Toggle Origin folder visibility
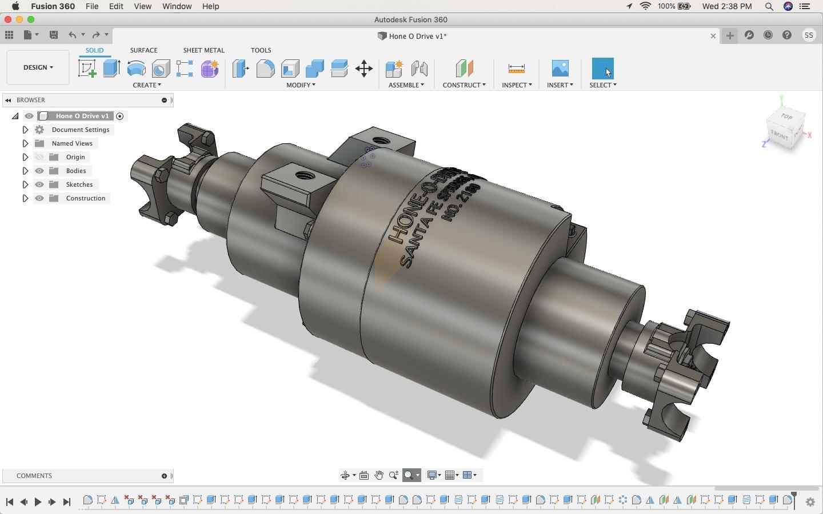Screen dimensions: 823x514 tap(39, 157)
